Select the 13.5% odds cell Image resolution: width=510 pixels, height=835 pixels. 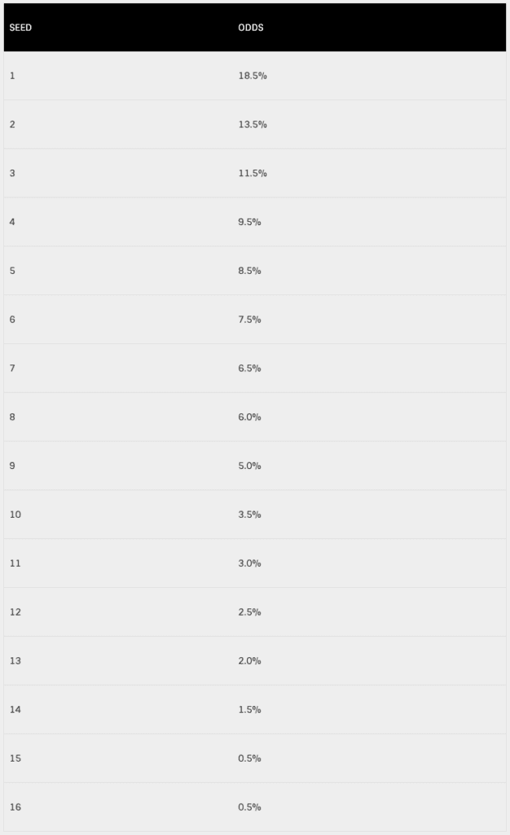coord(253,125)
